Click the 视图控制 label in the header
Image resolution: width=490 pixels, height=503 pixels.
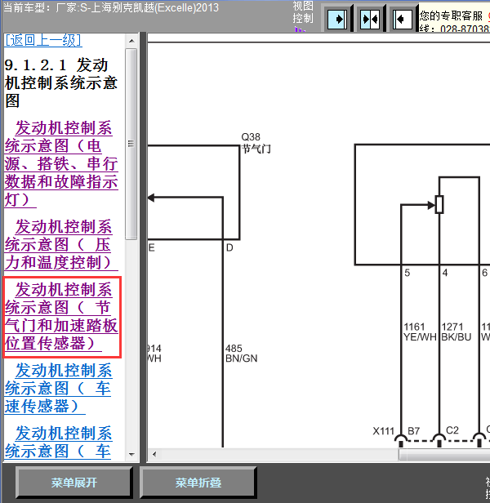point(303,12)
